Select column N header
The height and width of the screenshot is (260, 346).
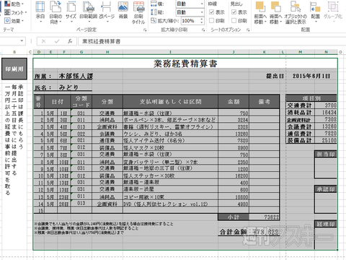tap(326, 52)
